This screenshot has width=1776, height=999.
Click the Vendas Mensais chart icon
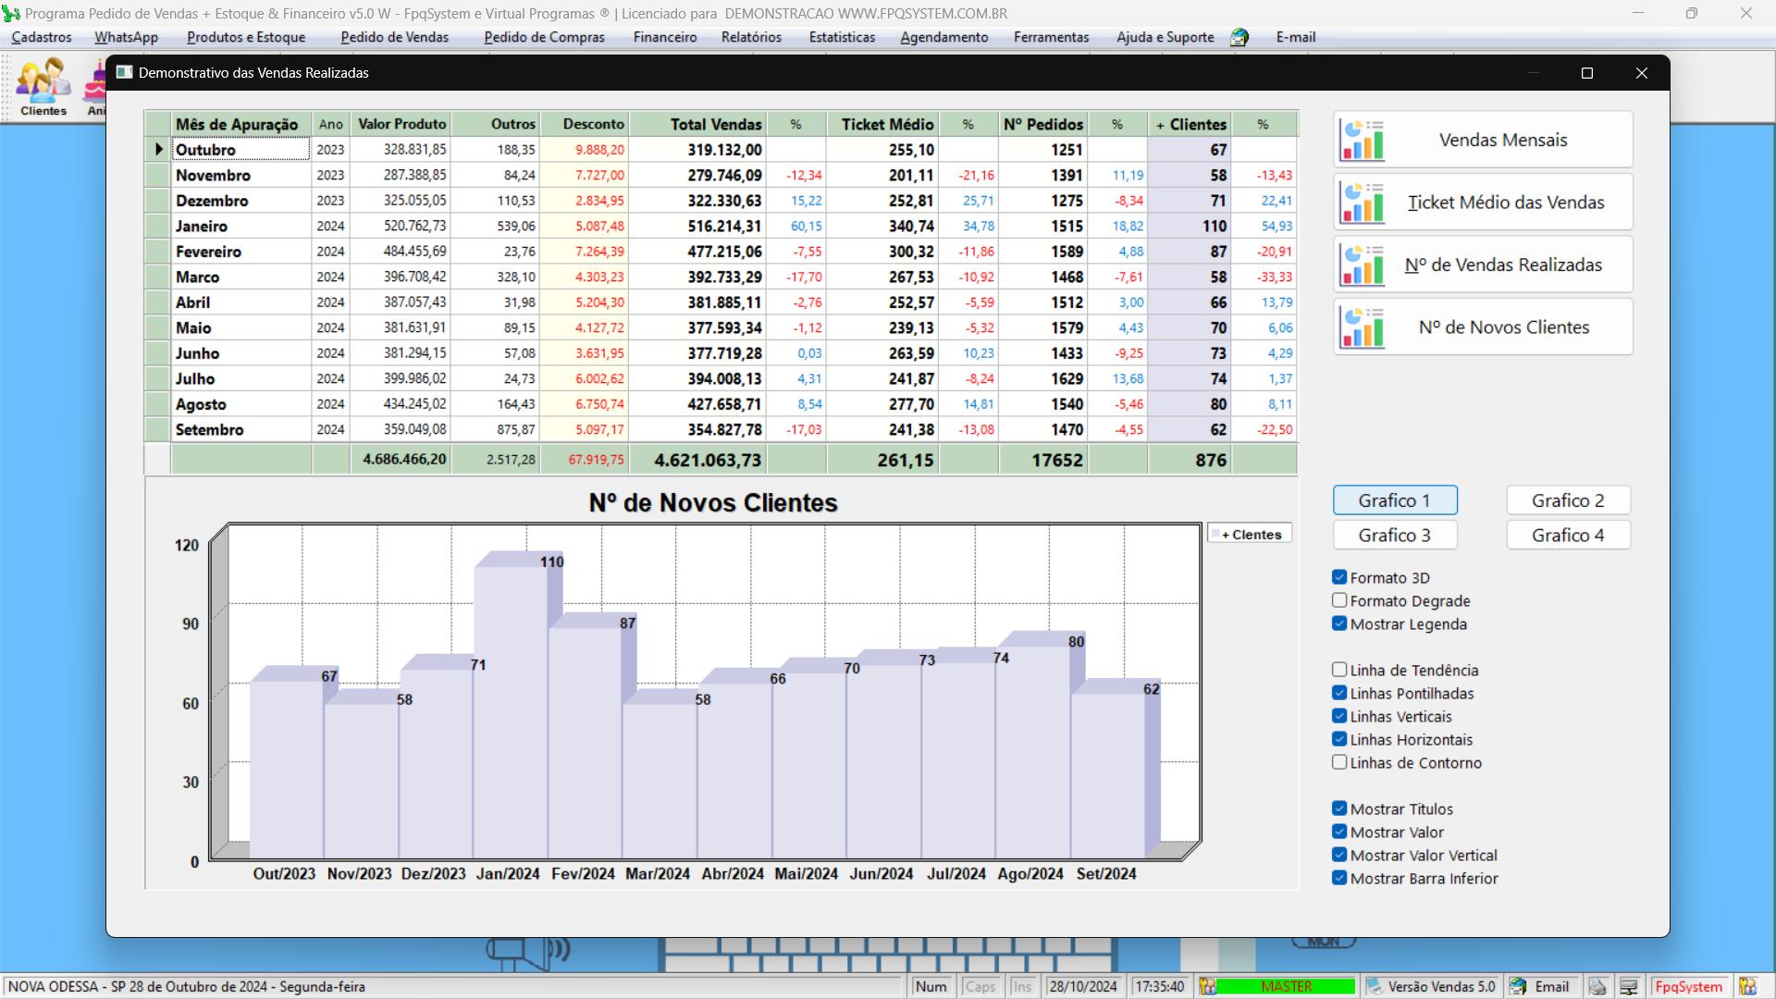[1362, 141]
